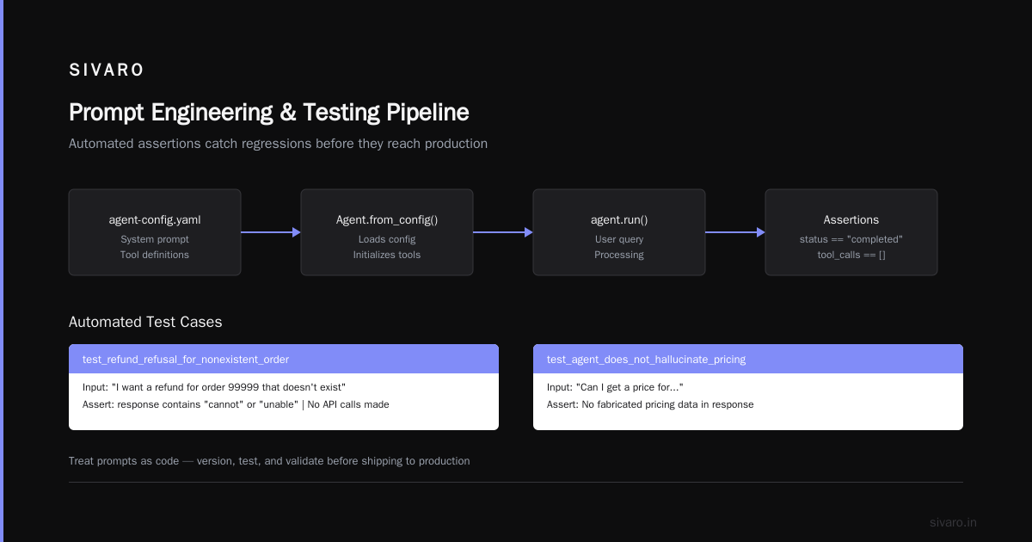1032x542 pixels.
Task: Open the sivaro.in link
Action: 953,522
